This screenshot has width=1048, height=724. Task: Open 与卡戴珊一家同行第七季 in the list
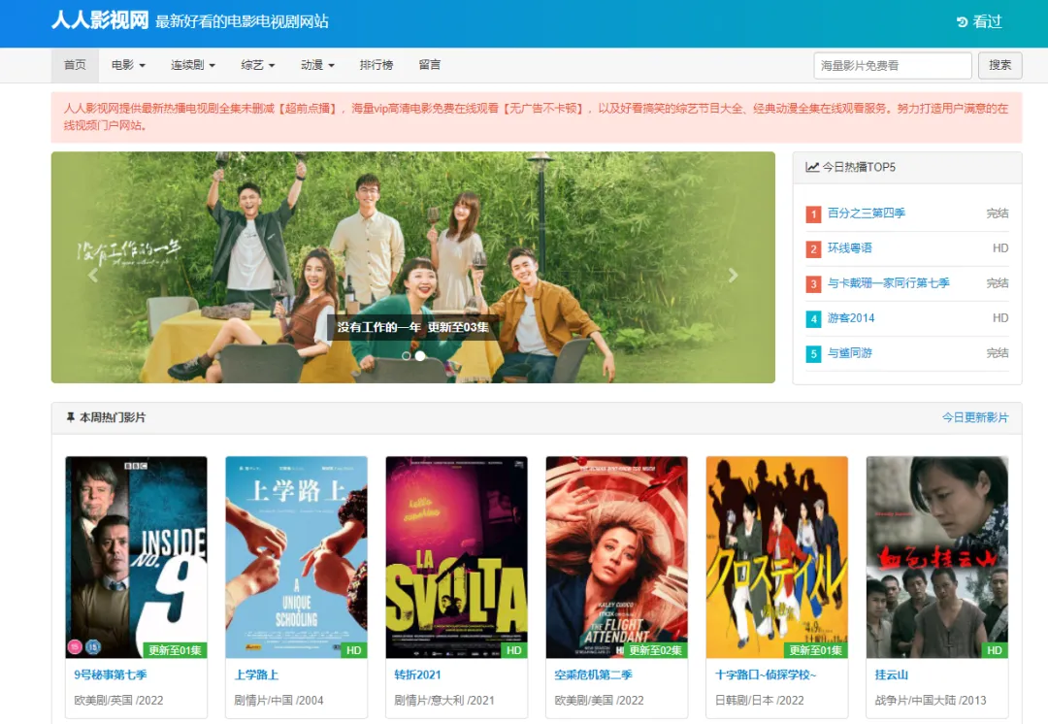coord(888,282)
